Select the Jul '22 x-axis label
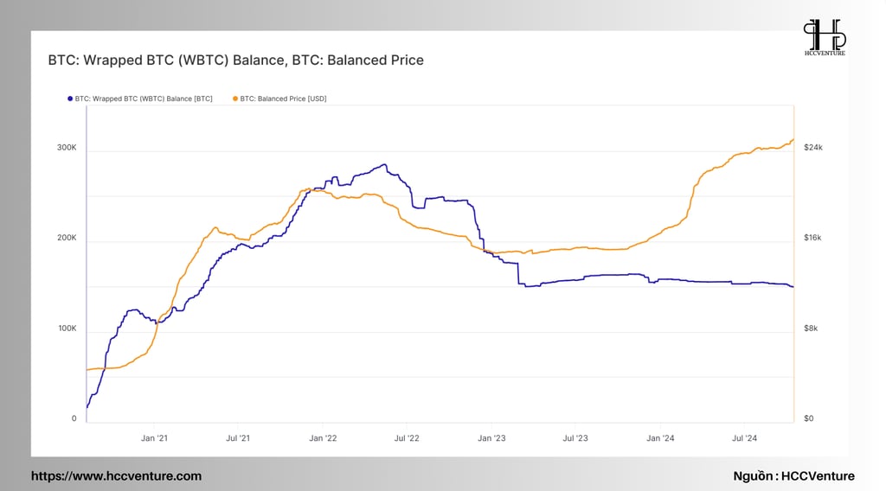886x491 pixels. pyautogui.click(x=407, y=438)
